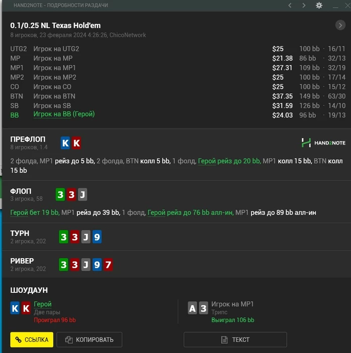Click the Герой link in showdown section

[42, 304]
